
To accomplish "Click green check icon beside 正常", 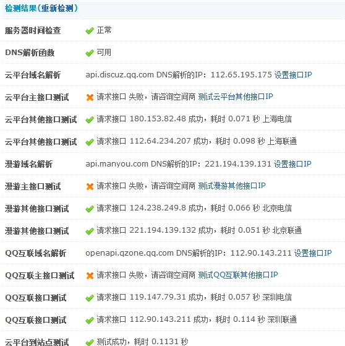I will pos(90,31).
